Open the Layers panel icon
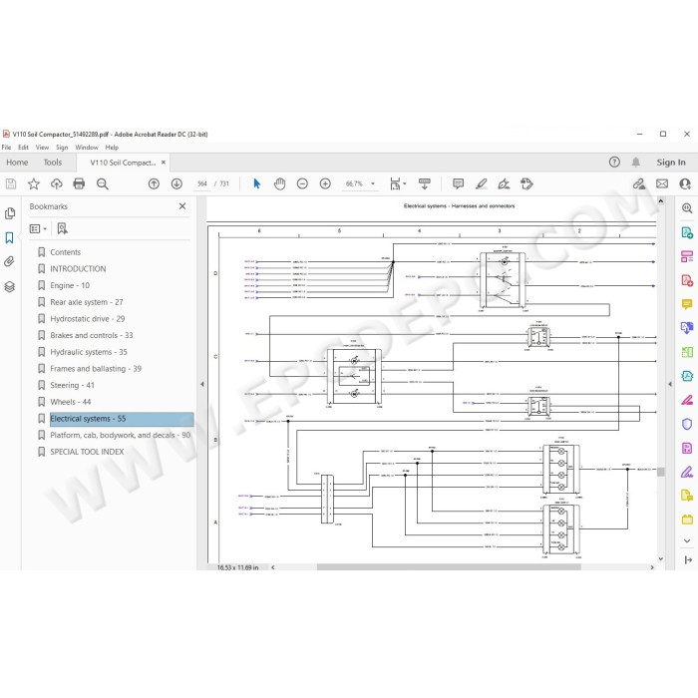Image resolution: width=698 pixels, height=698 pixels. 9,286
